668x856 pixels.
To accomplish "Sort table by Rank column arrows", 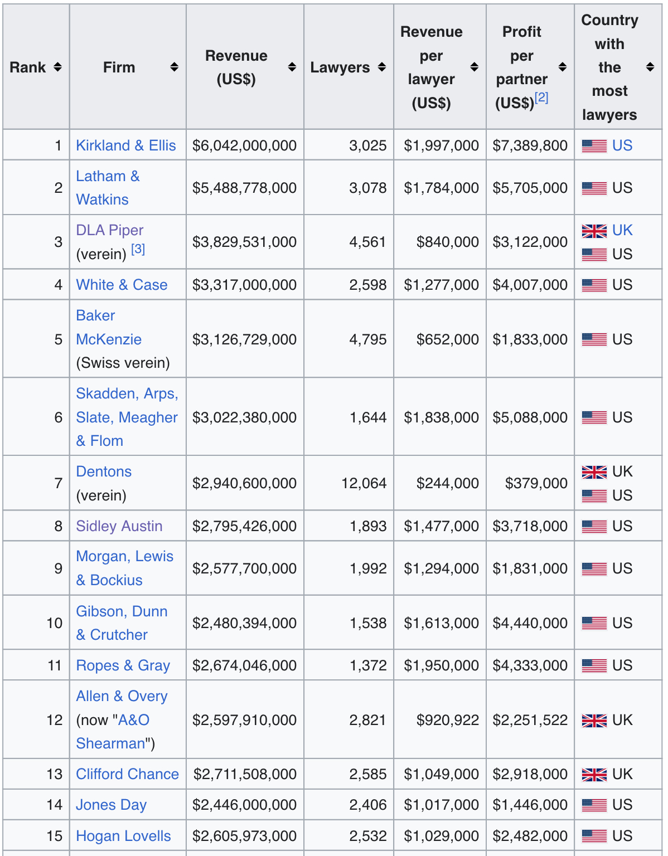I will pos(57,67).
